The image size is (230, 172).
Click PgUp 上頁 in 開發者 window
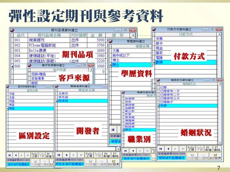coord(89,155)
